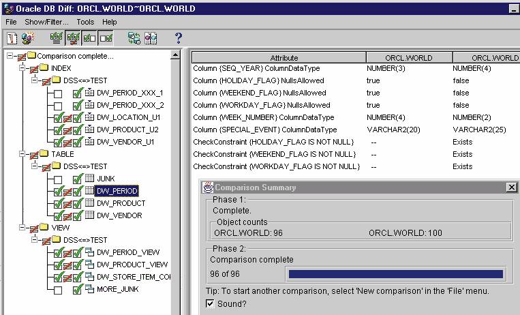Check the empty box beside JUNK table
Viewport: 520px width, 315px height.
tap(58, 179)
